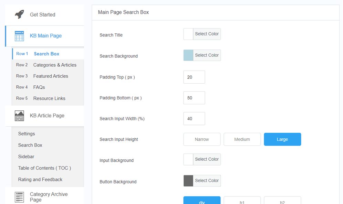This screenshot has width=343, height=204.
Task: Click the KB Article Page image icon
Action: point(19,116)
